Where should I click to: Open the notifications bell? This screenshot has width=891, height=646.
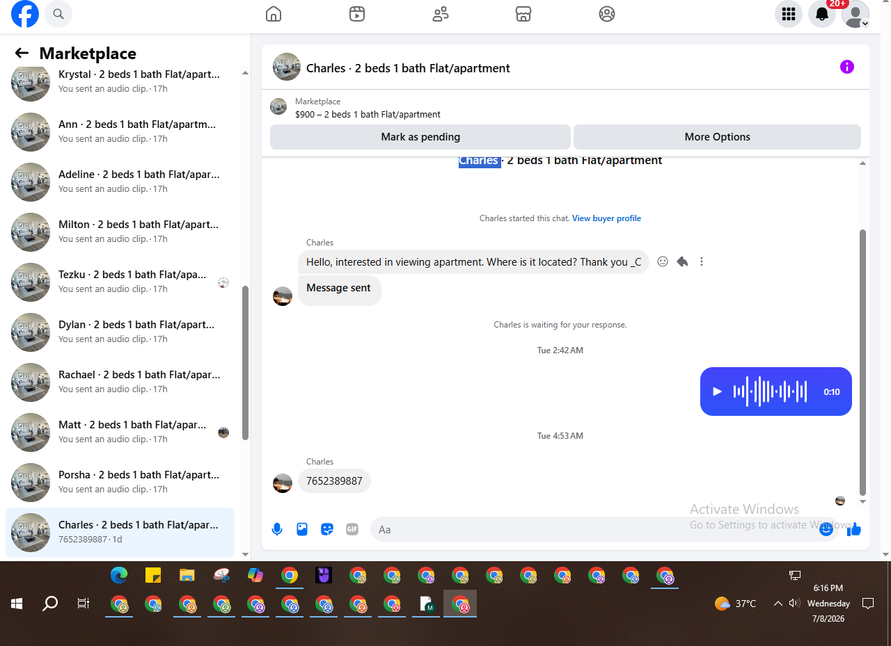(x=822, y=14)
